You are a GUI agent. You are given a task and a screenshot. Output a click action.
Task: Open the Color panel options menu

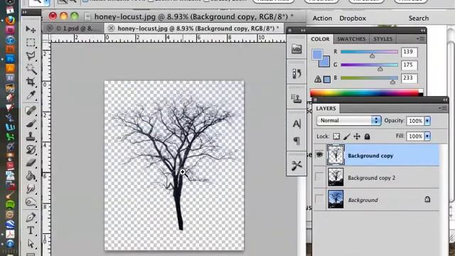[420, 38]
